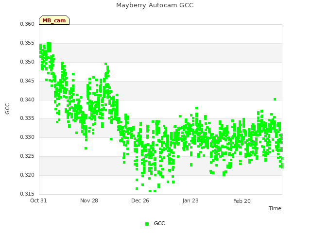Click the vertical GCC axis title
Image resolution: width=311 pixels, height=233 pixels.
[7, 109]
